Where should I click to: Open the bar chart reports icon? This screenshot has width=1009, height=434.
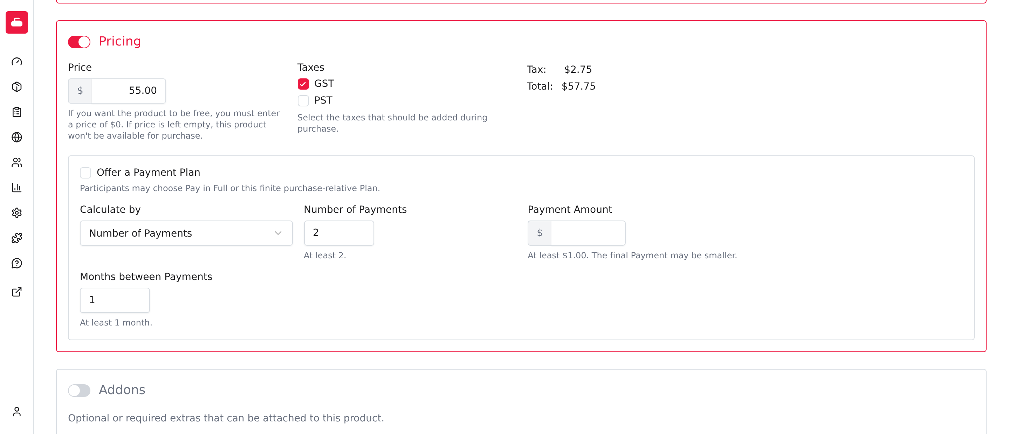click(x=17, y=188)
